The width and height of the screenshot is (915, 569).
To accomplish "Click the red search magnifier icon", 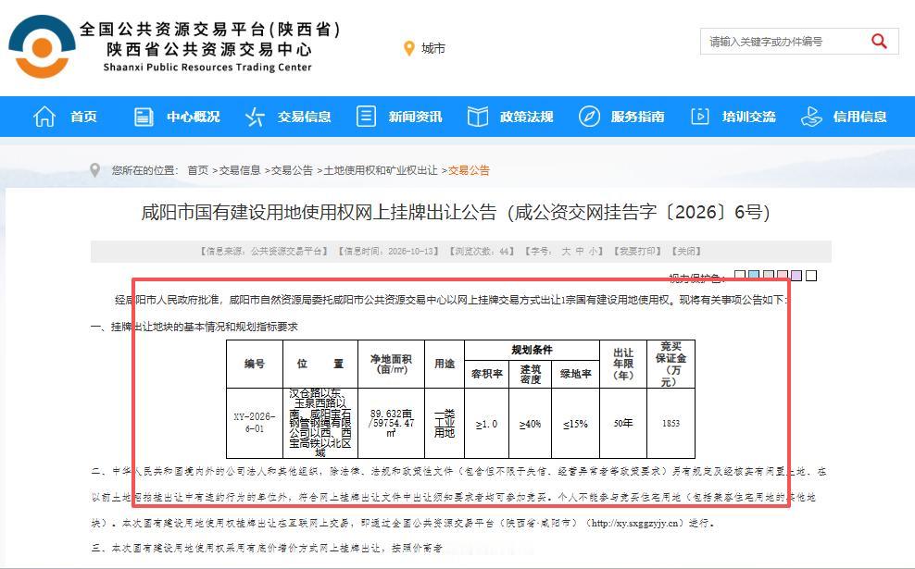I will 879,42.
